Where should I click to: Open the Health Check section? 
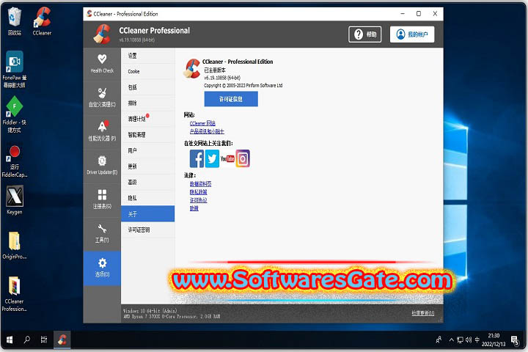(x=102, y=64)
